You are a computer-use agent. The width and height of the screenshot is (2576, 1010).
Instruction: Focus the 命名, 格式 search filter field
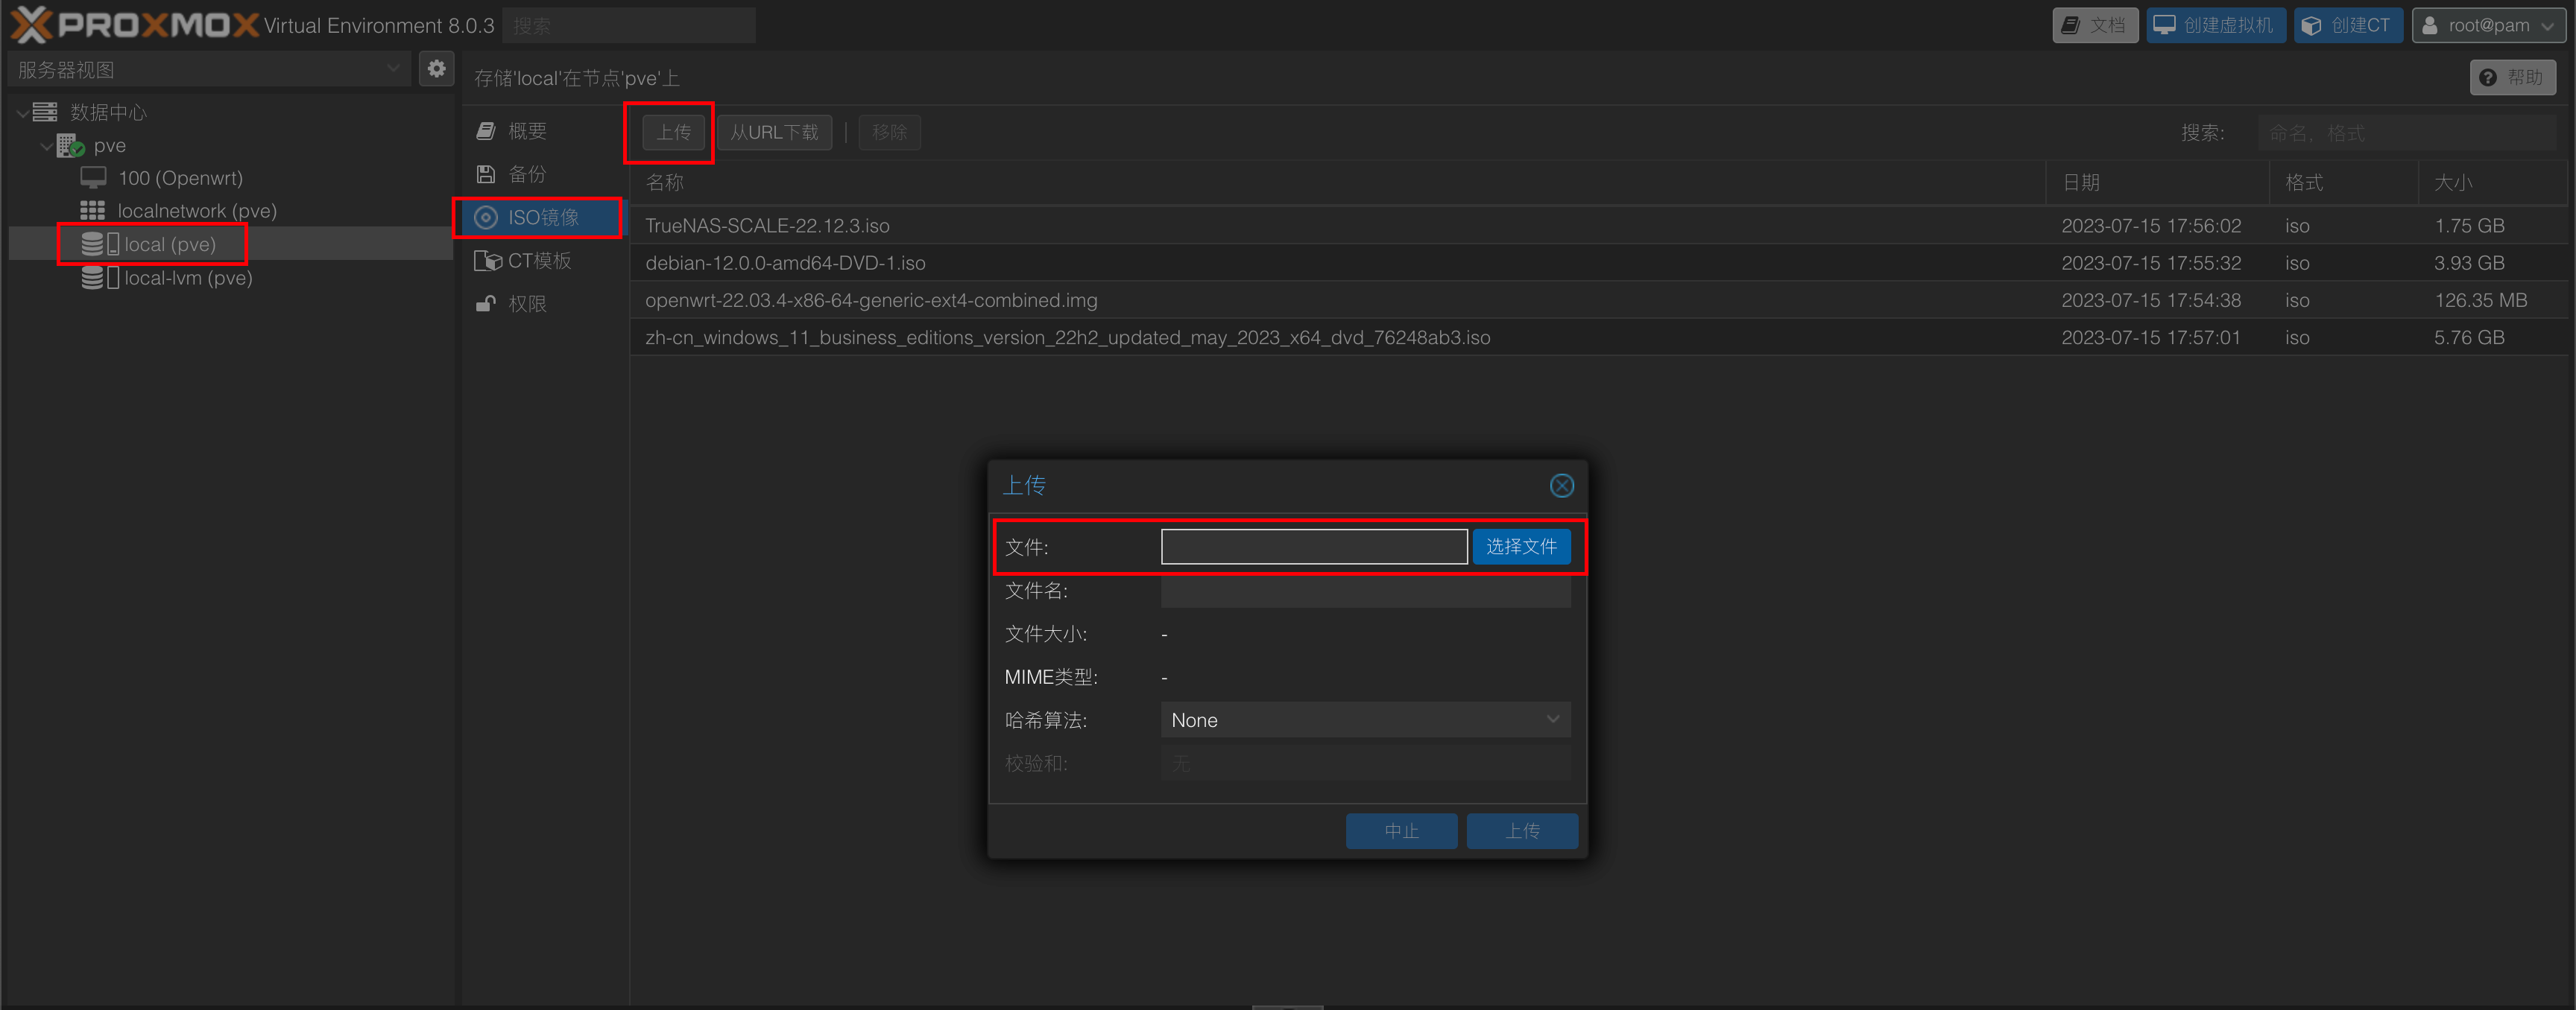point(2407,133)
